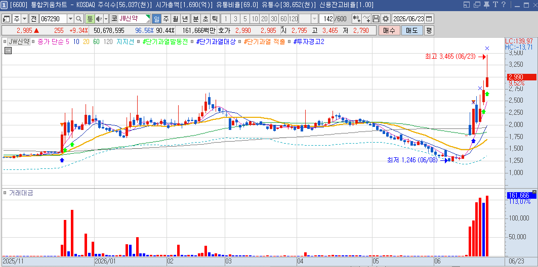Select the 월 monthly period
The height and width of the screenshot is (267, 538).
point(175,19)
